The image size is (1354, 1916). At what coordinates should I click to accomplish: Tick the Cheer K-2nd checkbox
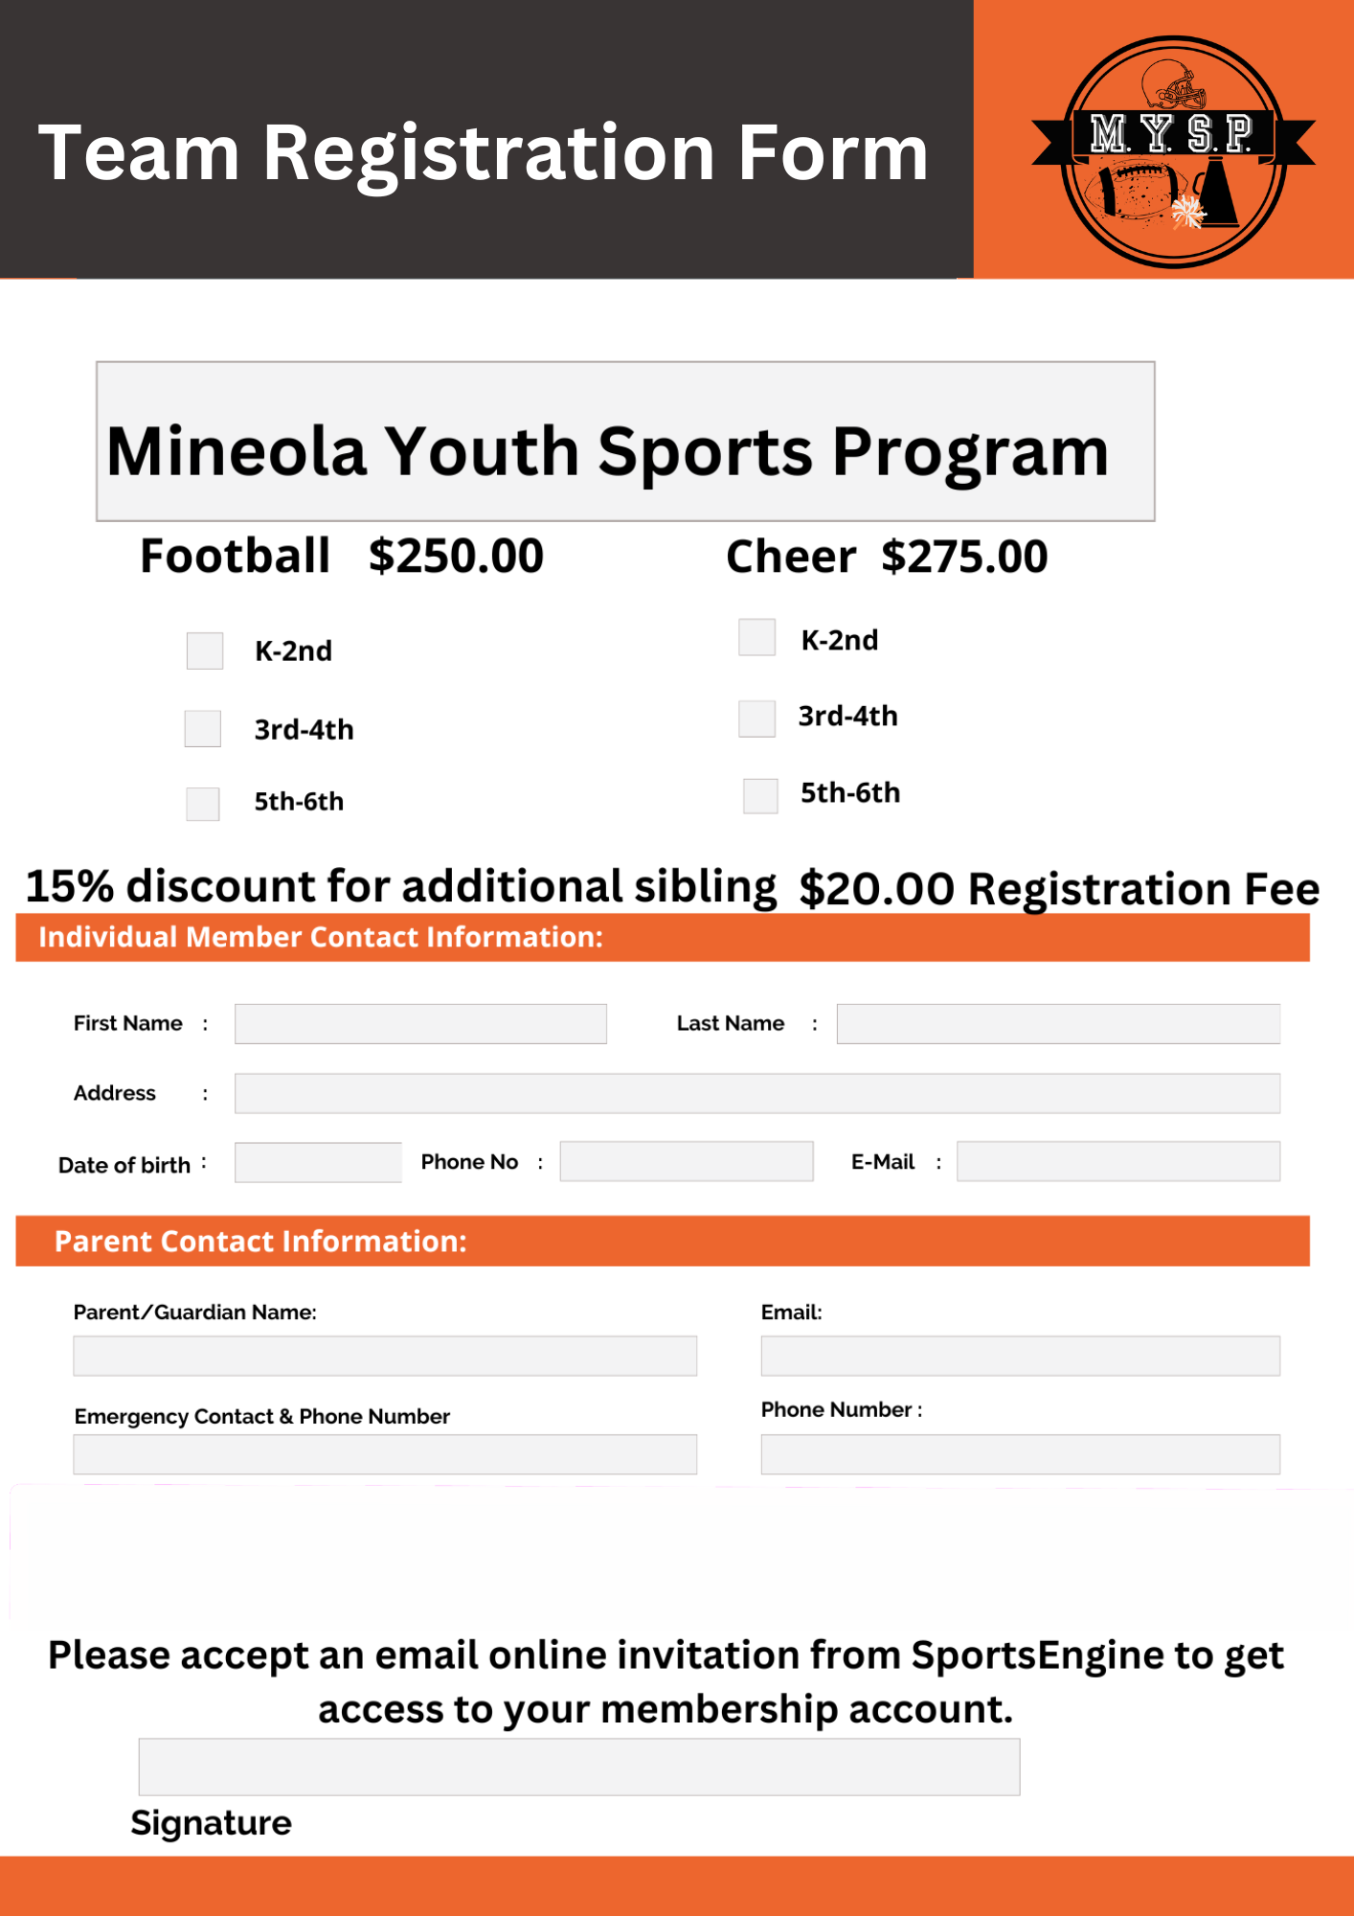coord(756,637)
